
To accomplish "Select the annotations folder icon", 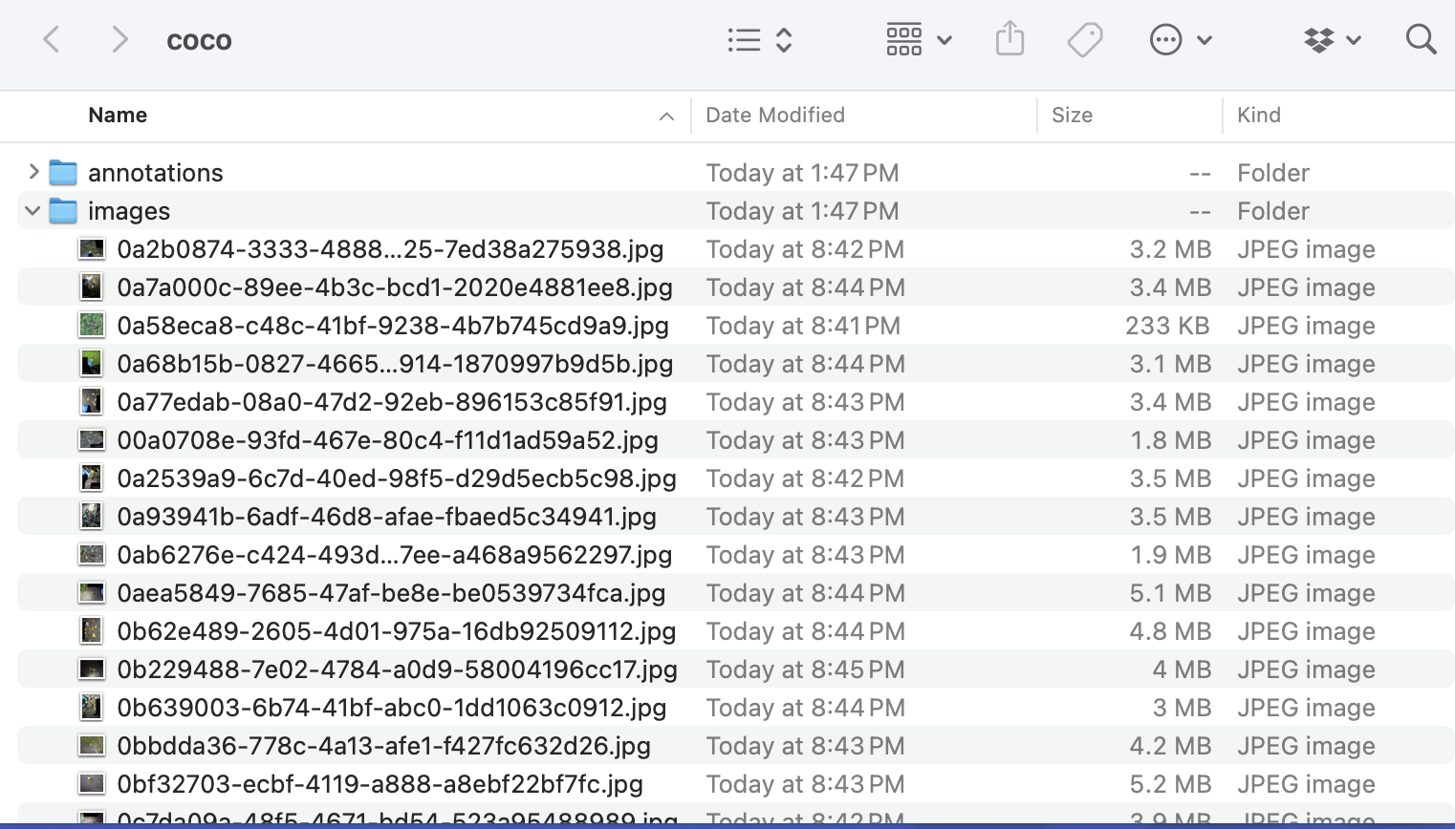I will [x=63, y=173].
